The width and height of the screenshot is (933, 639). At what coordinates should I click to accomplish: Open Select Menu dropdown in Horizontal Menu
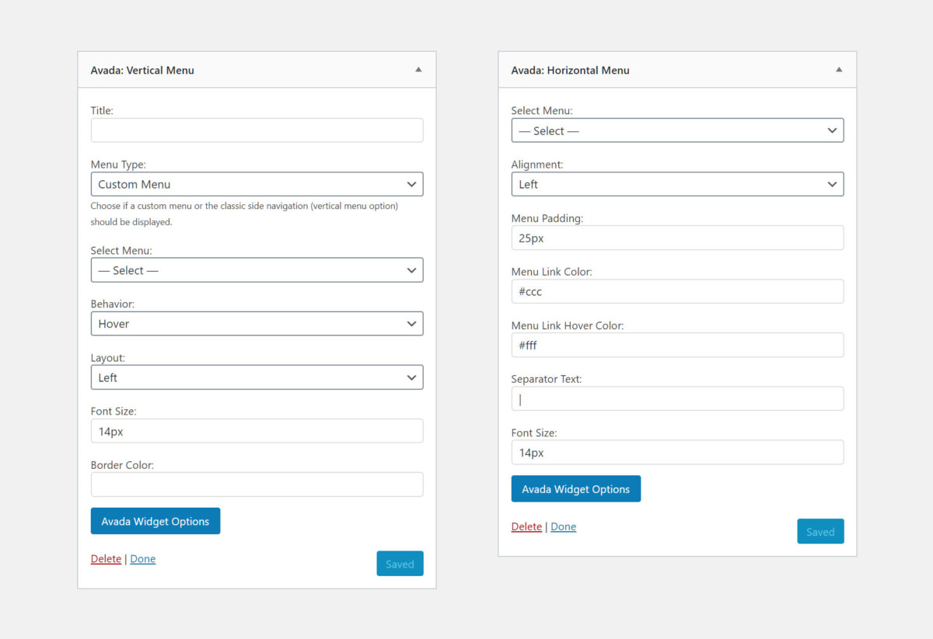point(677,130)
